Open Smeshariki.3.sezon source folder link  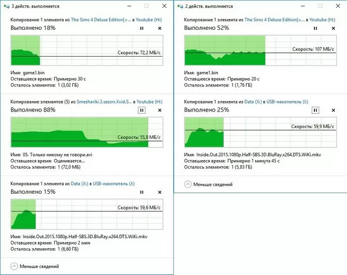(104, 102)
